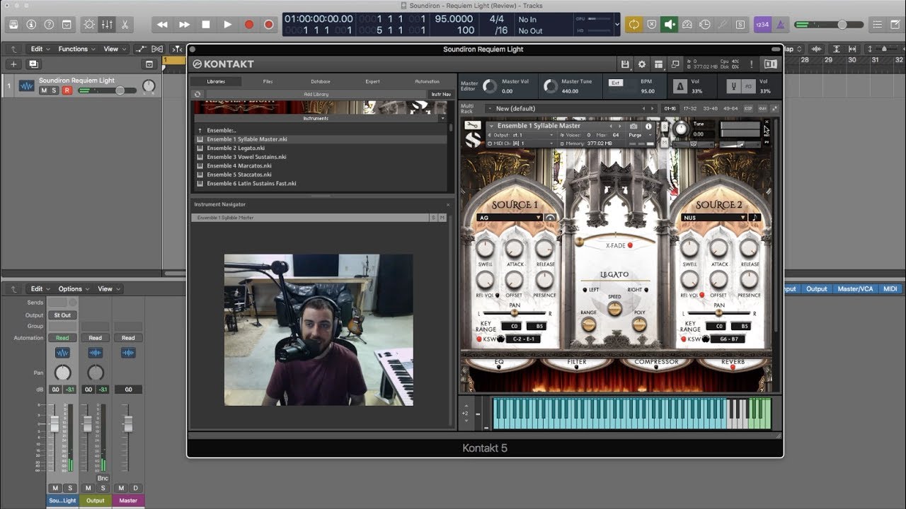Image resolution: width=906 pixels, height=509 pixels.
Task: Open the Purge dropdown in instrument header
Action: (x=641, y=135)
